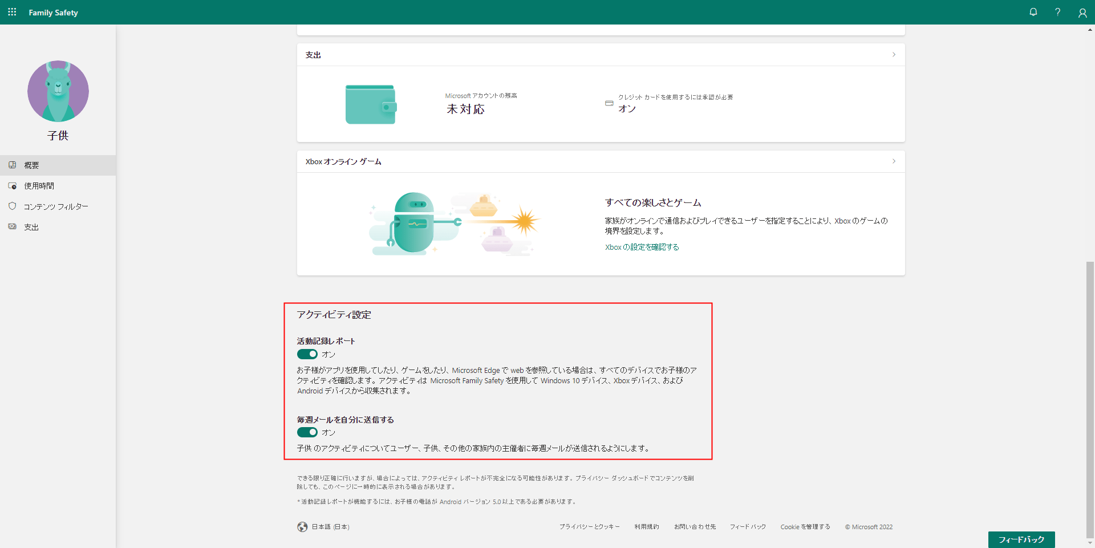Click the 未対応 account balance value

465,109
